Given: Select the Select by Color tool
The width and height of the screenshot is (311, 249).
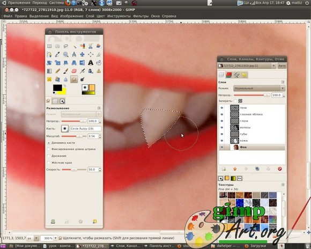Looking at the screenshot, I should (83, 46).
